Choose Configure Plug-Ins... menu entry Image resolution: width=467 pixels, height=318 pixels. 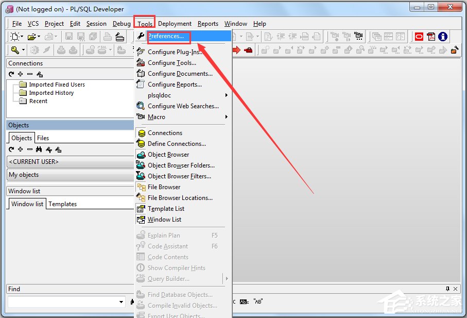coord(183,52)
